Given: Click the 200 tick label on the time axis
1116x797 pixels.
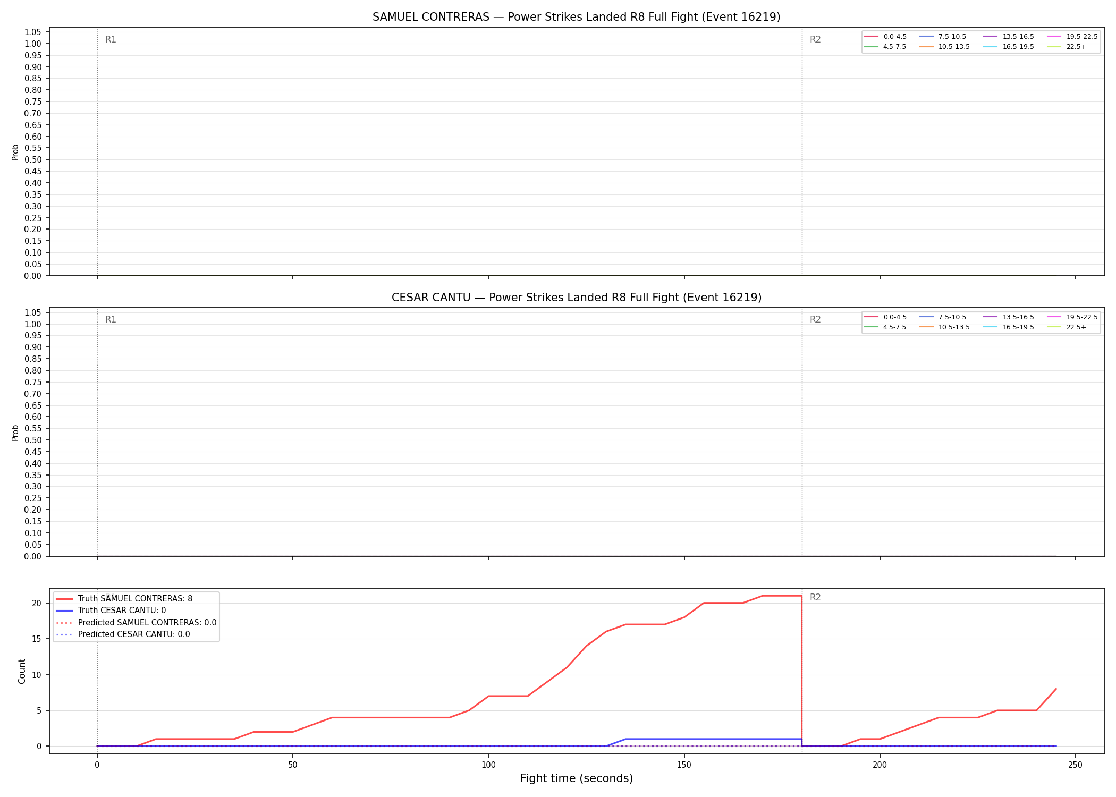Looking at the screenshot, I should pyautogui.click(x=880, y=765).
